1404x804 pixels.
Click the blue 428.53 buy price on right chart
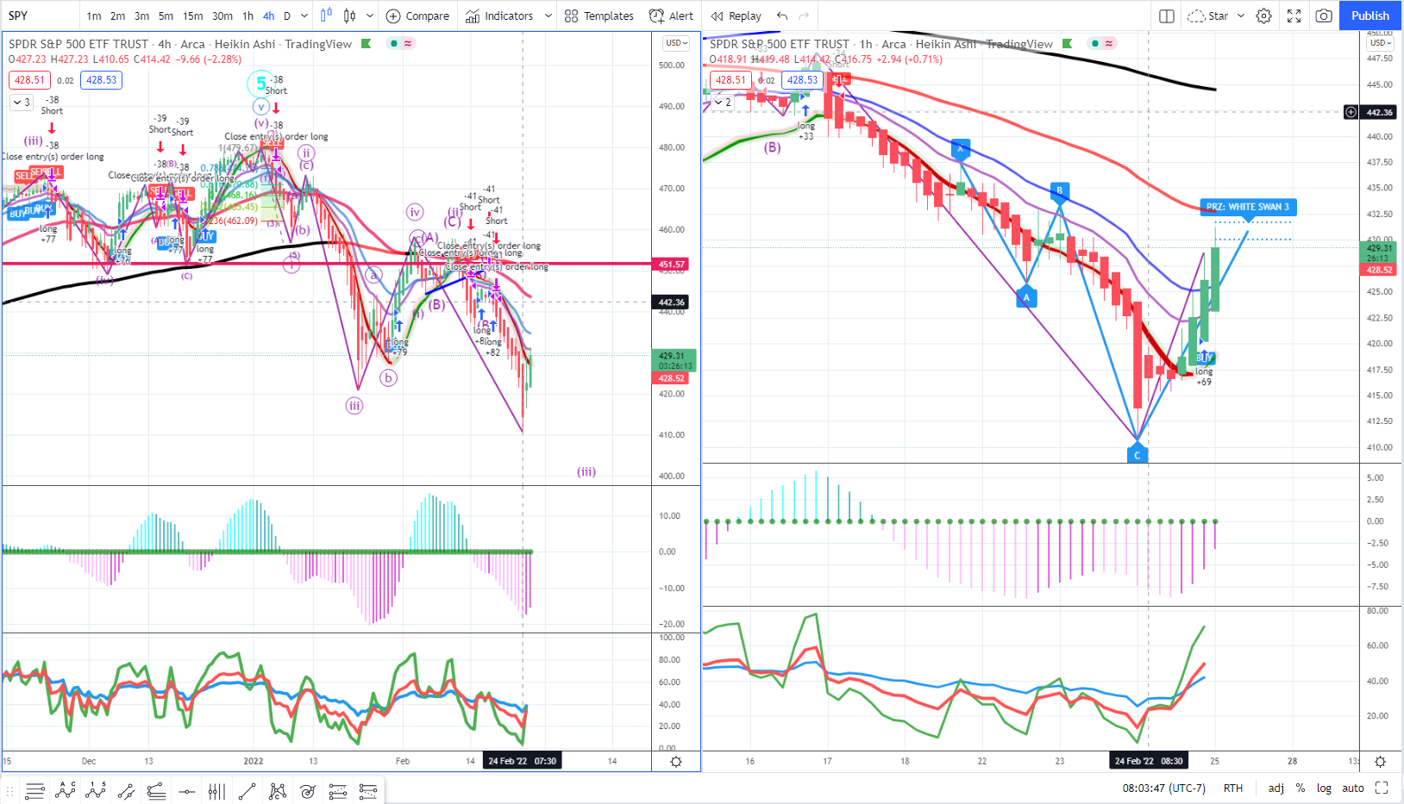(x=802, y=80)
